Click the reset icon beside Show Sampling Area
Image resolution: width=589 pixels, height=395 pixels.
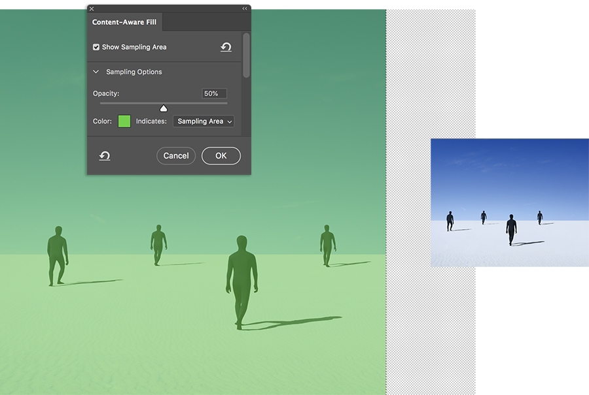point(226,47)
